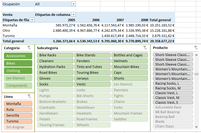Select Components in Categoría slicer

point(18,85)
